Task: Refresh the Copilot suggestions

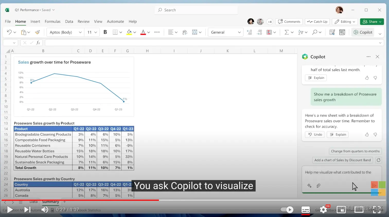Action: pos(378,160)
